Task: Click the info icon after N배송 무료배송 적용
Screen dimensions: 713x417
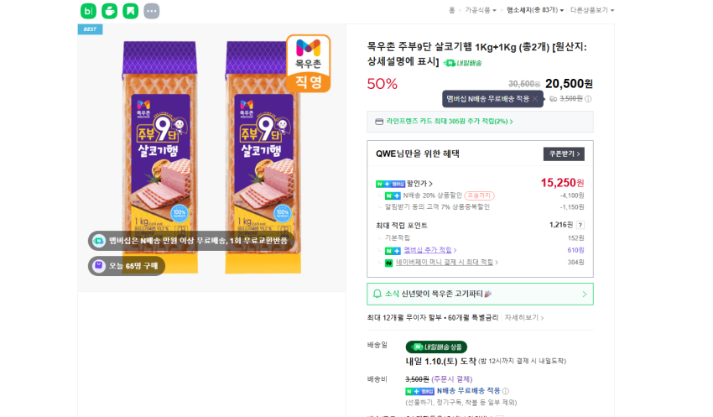Action: [505, 391]
